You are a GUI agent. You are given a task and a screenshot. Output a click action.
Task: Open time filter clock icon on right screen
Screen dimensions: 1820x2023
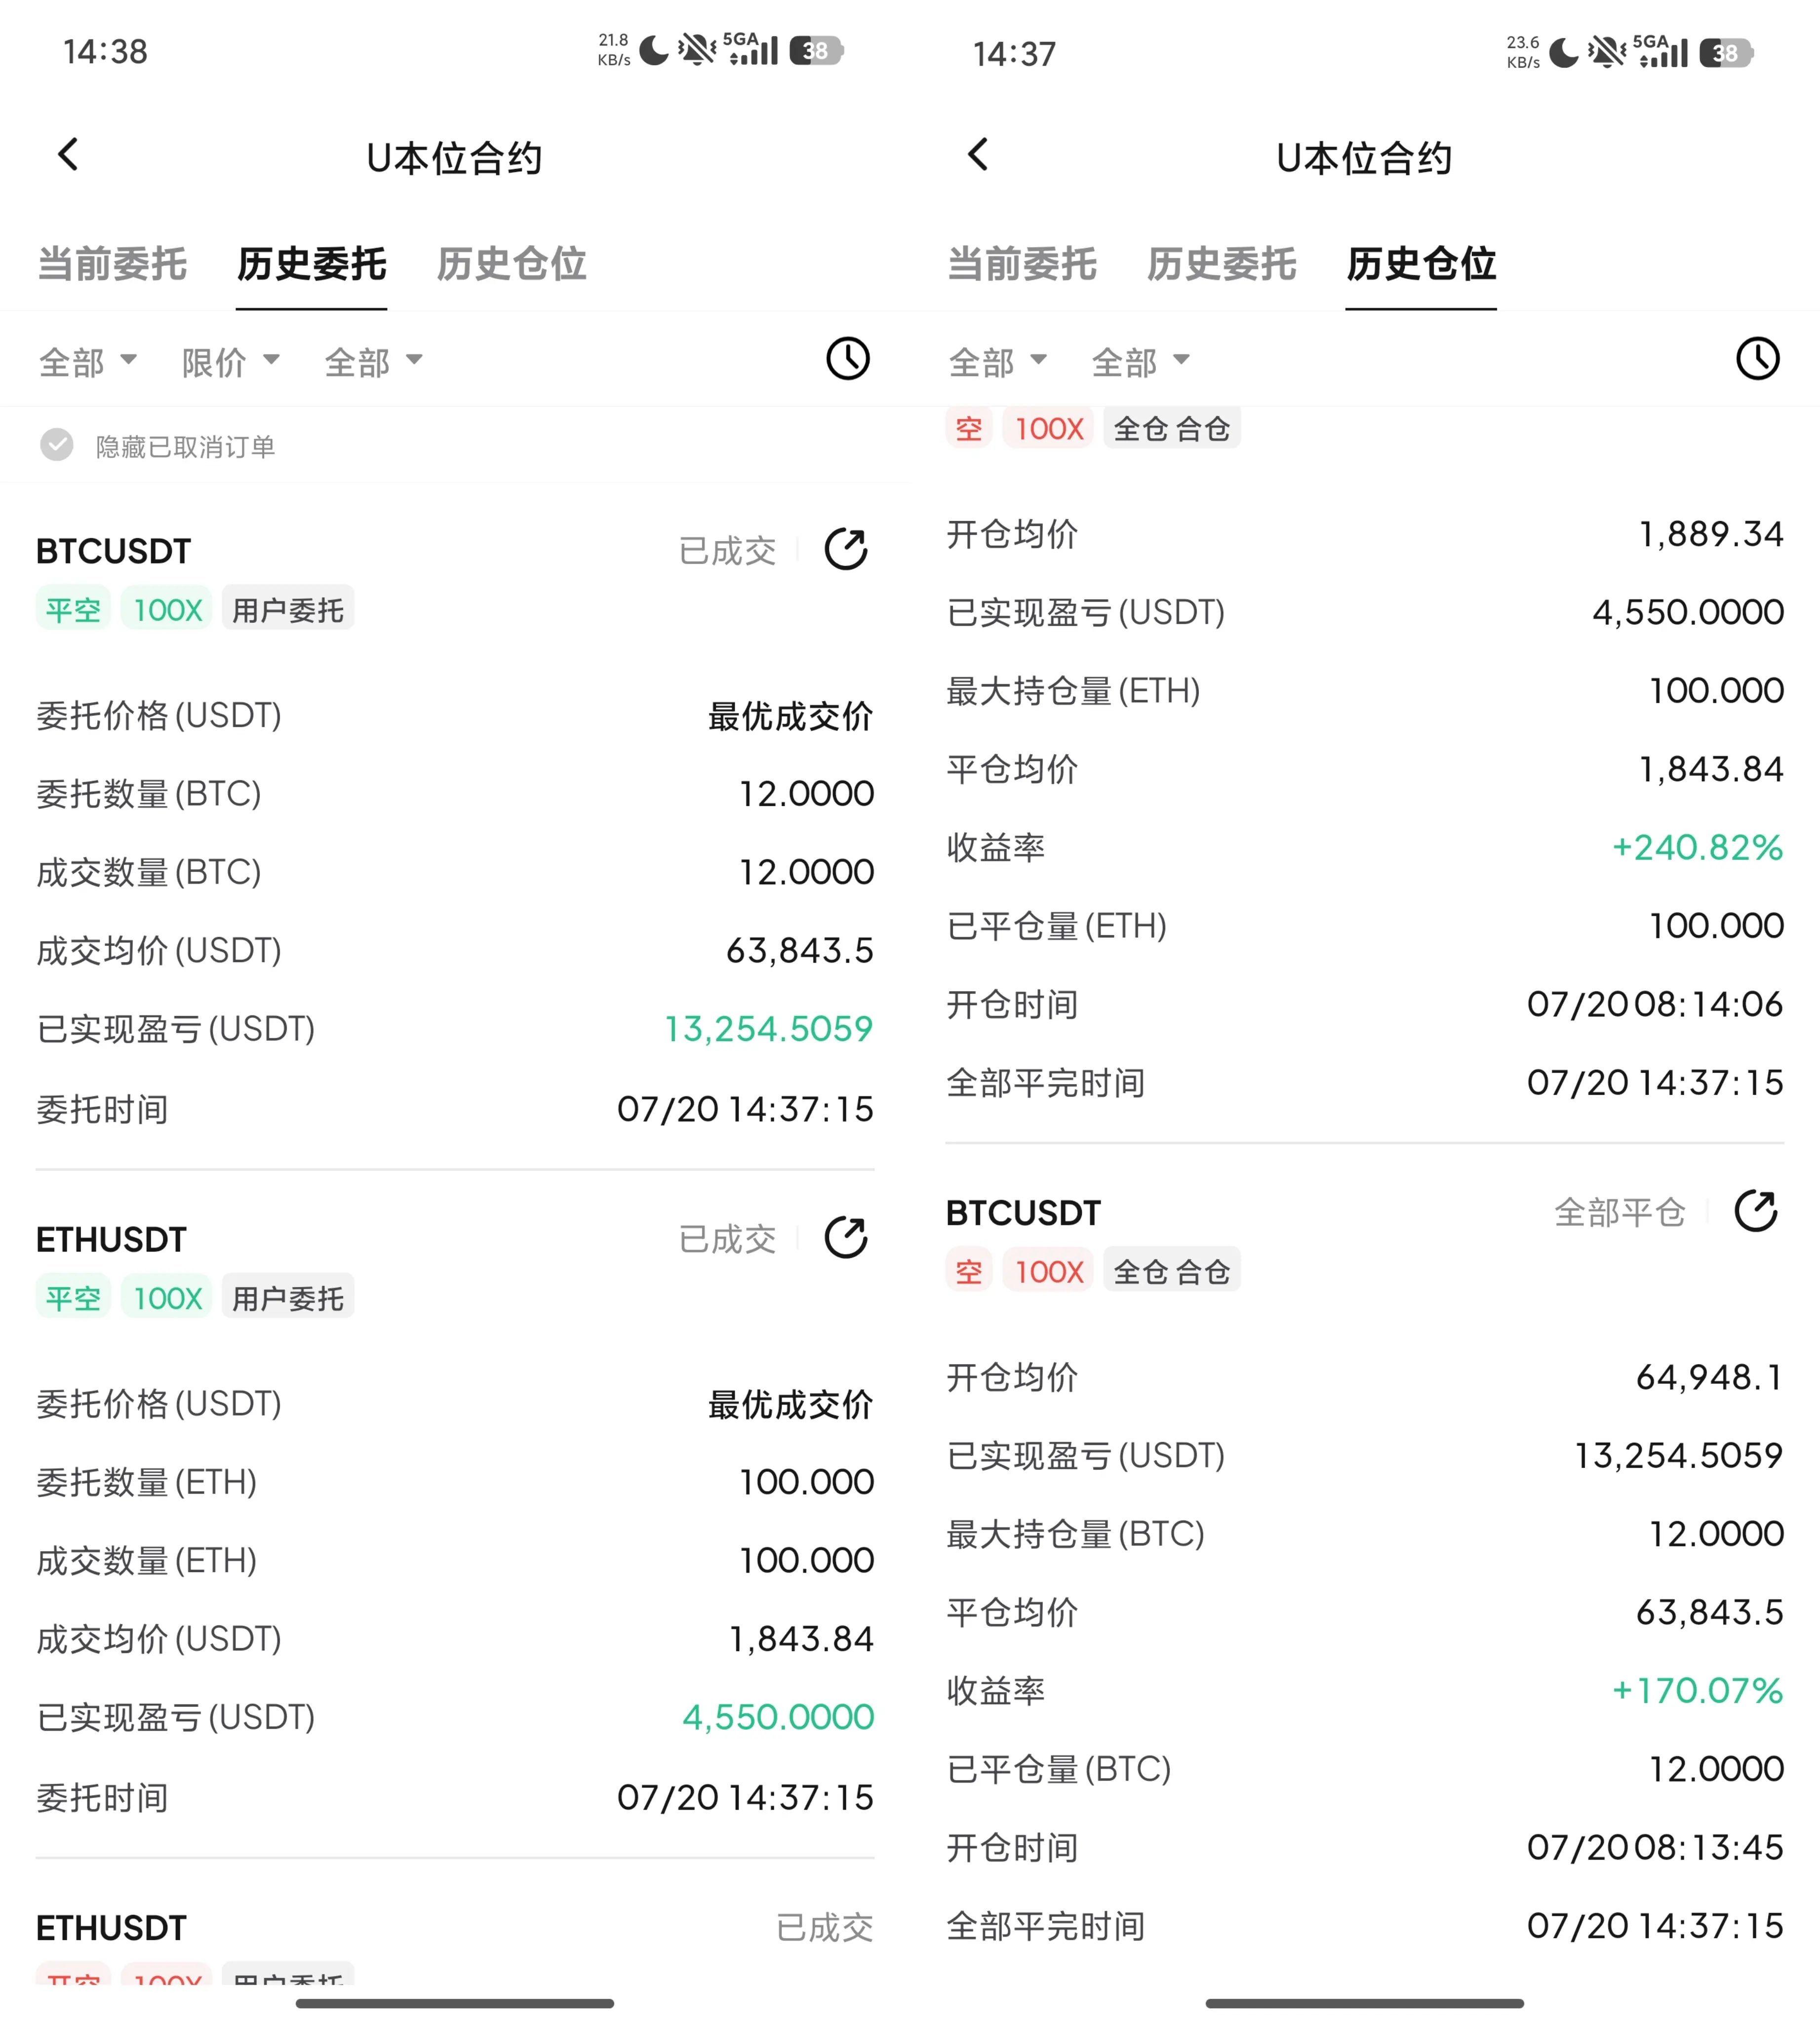point(1758,359)
